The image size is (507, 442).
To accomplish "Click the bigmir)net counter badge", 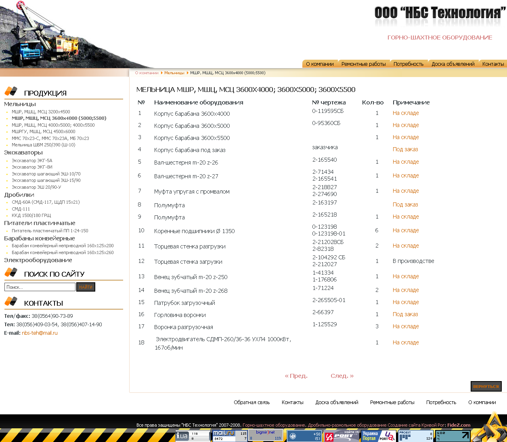I will tap(265, 436).
